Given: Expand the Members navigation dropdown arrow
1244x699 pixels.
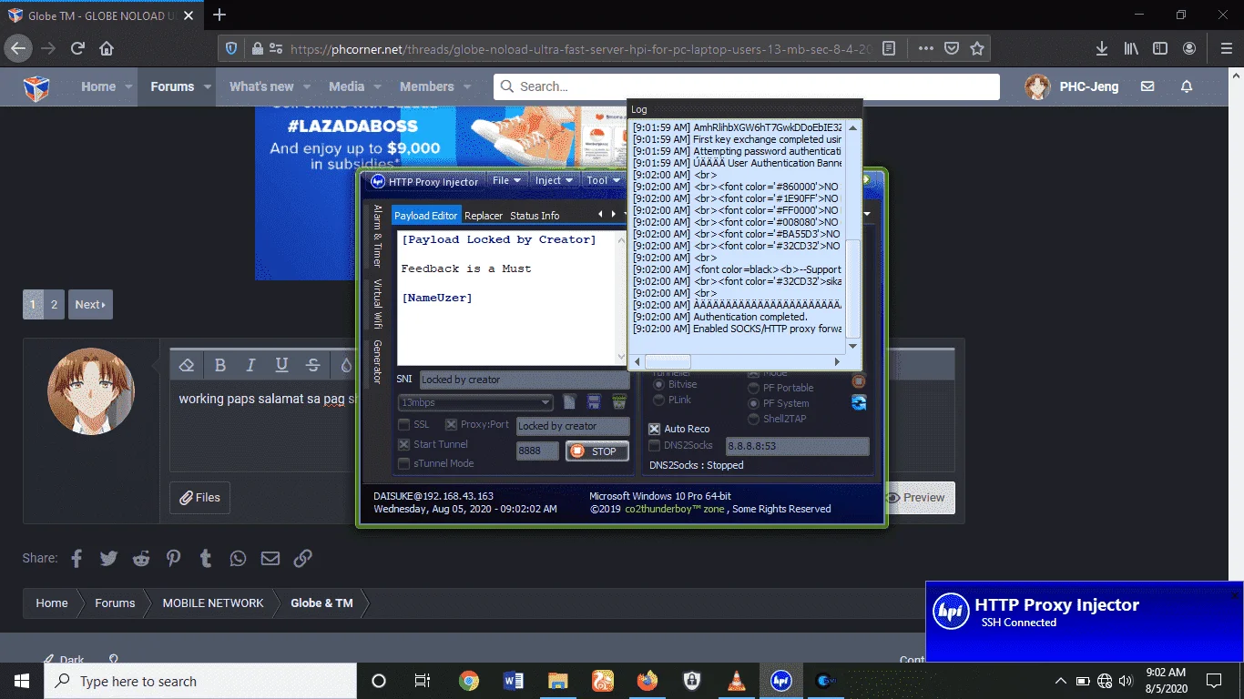Looking at the screenshot, I should tap(467, 87).
